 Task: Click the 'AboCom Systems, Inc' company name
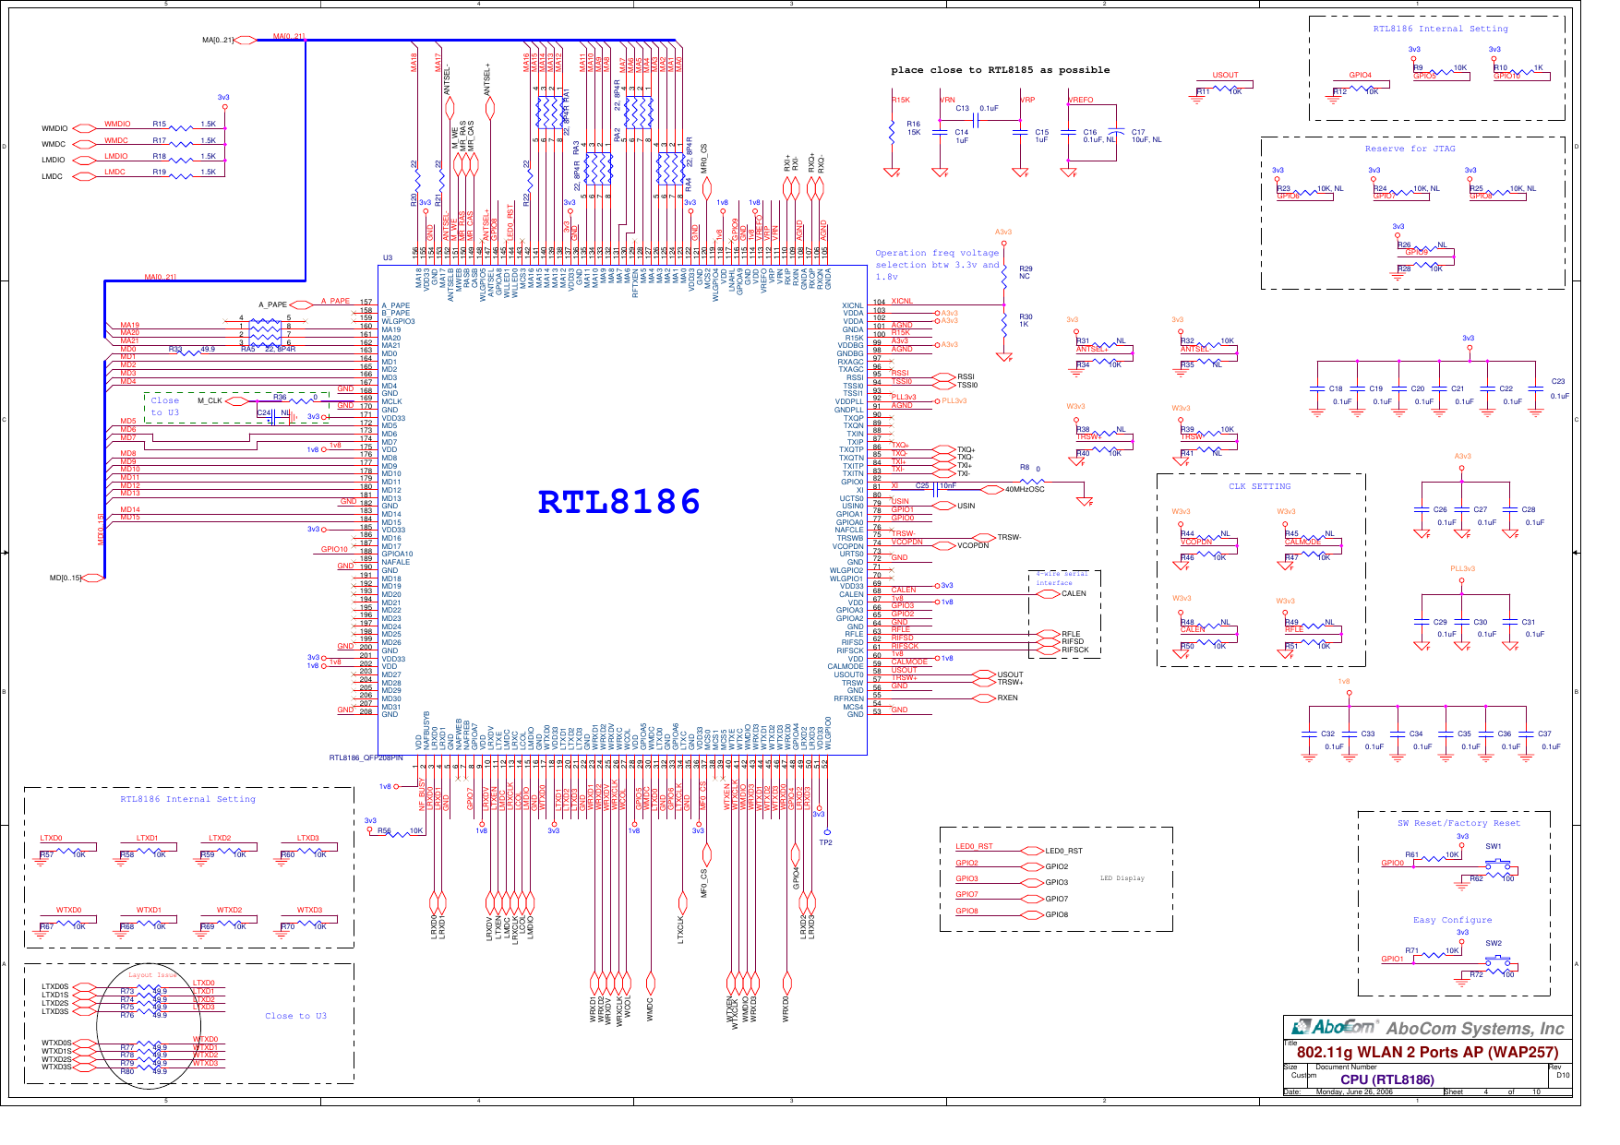(x=1475, y=1028)
